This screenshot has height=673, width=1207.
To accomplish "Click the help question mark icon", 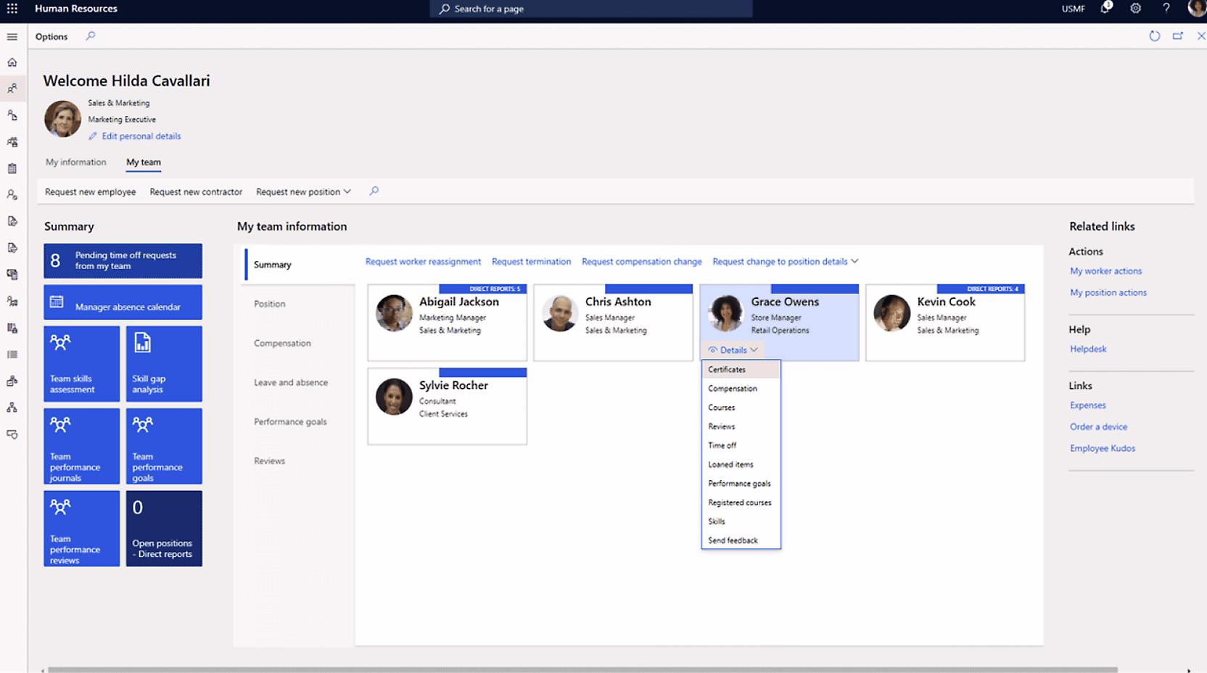I will pyautogui.click(x=1166, y=9).
